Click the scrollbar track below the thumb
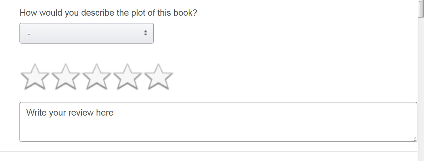 coord(421,94)
